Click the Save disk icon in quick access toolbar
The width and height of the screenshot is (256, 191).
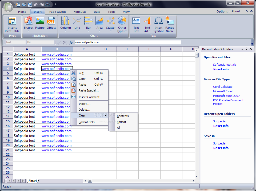click(30, 5)
